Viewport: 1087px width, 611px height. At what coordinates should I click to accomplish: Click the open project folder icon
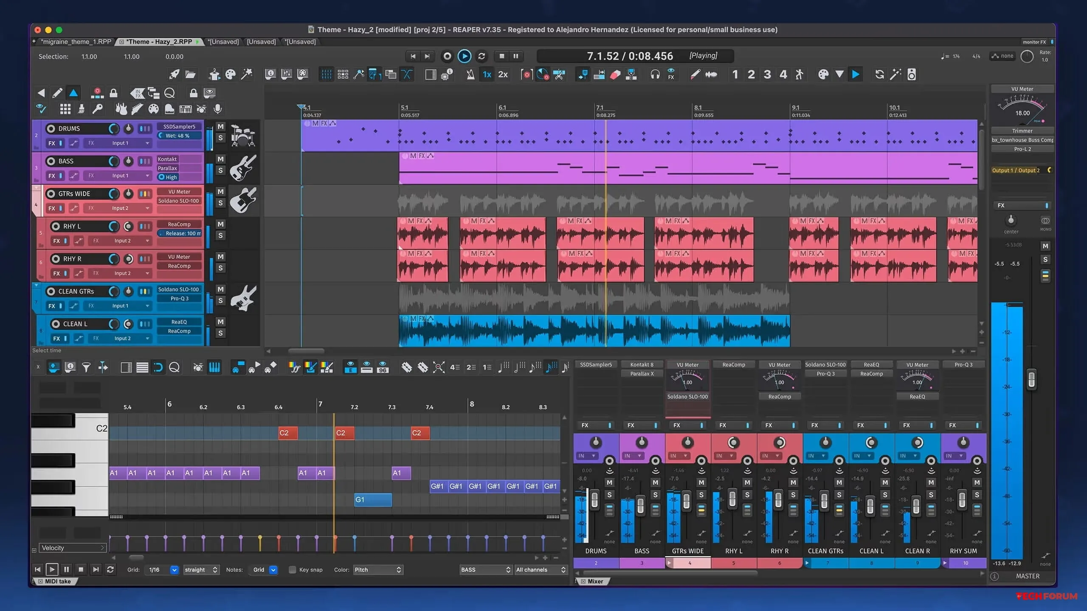[x=190, y=75]
